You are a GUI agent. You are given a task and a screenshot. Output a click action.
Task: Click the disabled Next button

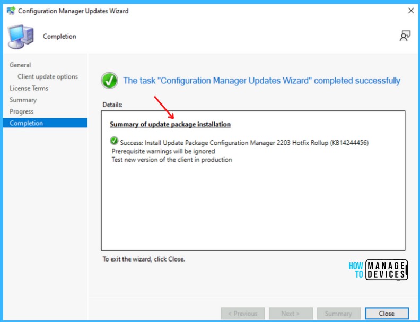pyautogui.click(x=291, y=313)
